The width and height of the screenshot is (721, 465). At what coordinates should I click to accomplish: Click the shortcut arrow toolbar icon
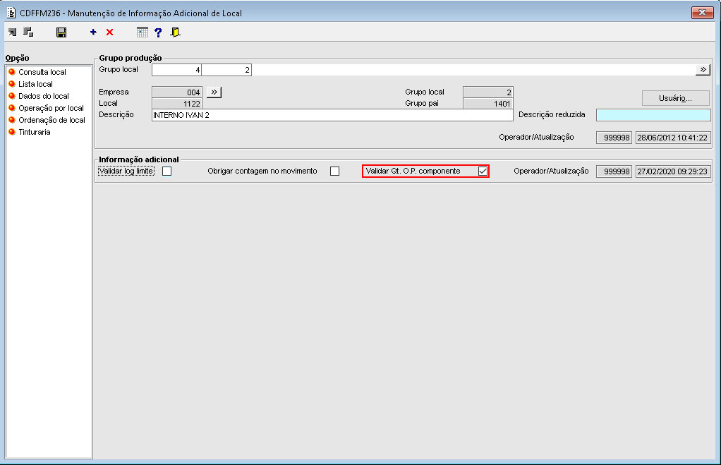click(13, 32)
